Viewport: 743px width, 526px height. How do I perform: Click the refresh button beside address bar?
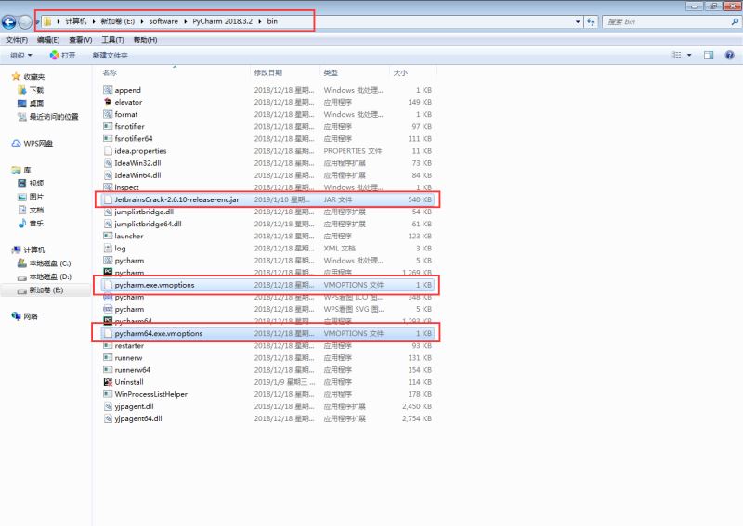(x=591, y=21)
